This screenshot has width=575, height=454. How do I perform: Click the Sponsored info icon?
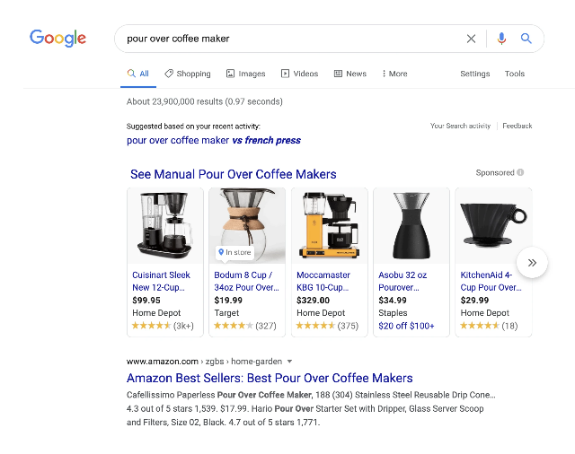point(520,173)
